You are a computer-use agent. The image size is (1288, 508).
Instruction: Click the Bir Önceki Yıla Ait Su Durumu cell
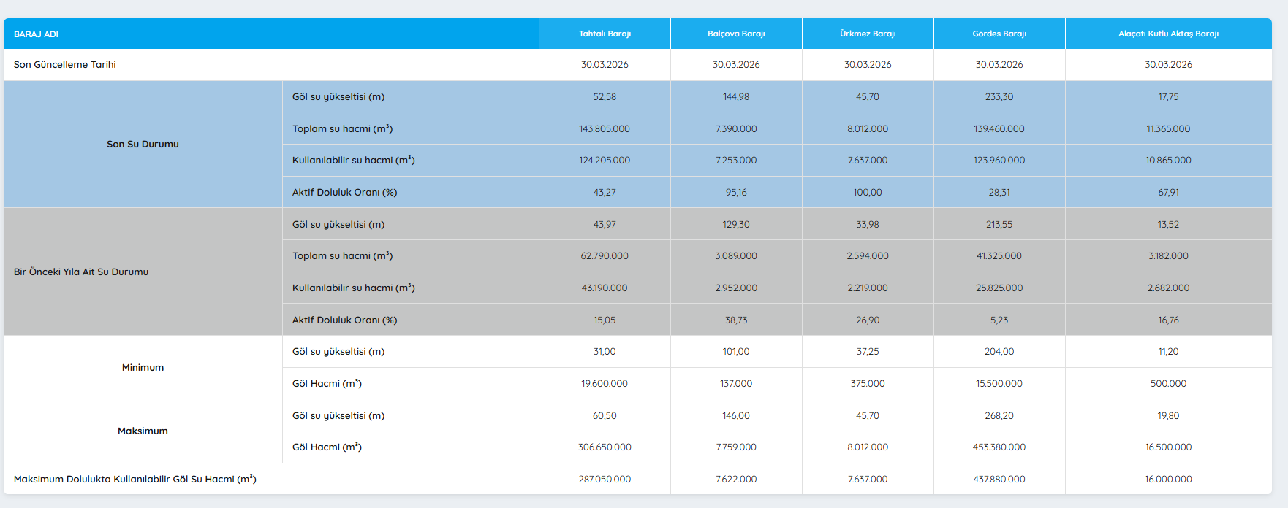[81, 272]
